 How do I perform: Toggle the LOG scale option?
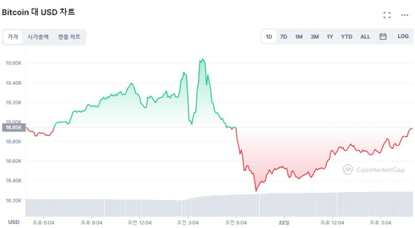[403, 36]
